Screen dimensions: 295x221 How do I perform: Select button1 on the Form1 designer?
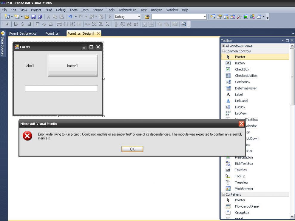click(73, 66)
